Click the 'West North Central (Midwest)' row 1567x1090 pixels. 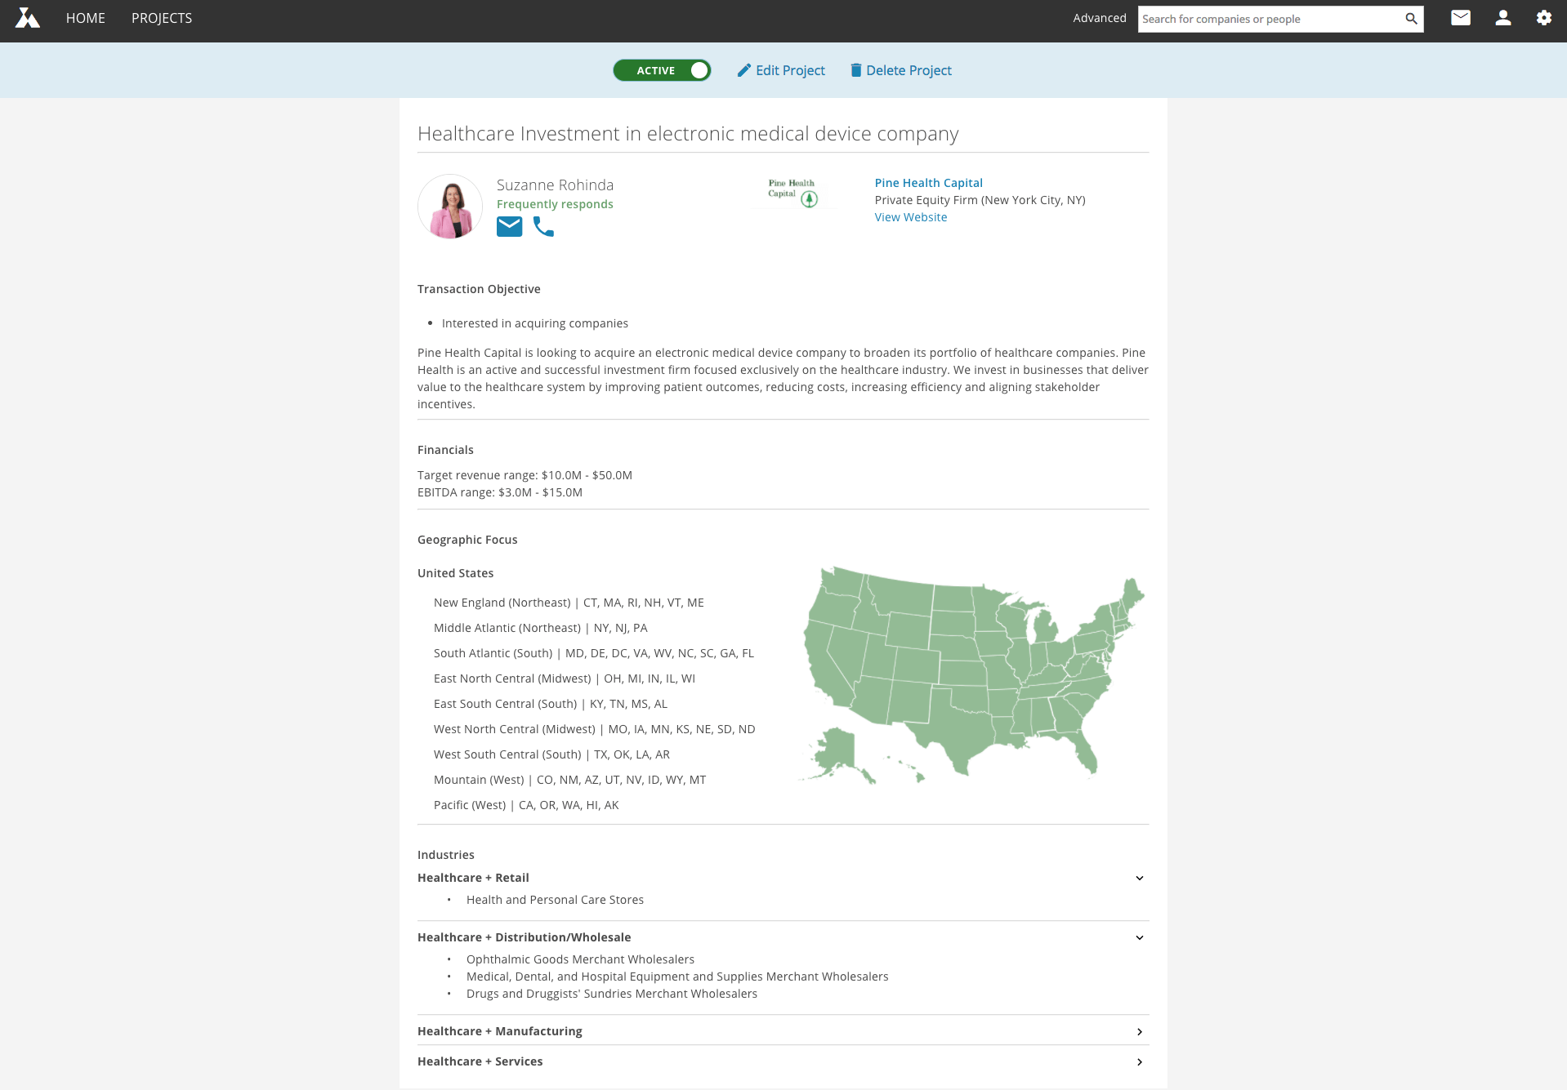(594, 729)
